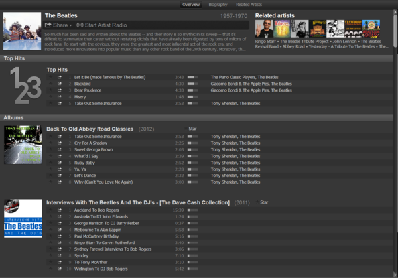Share the track Auckland To Bob Rogers
The image size is (398, 278).
point(60,210)
